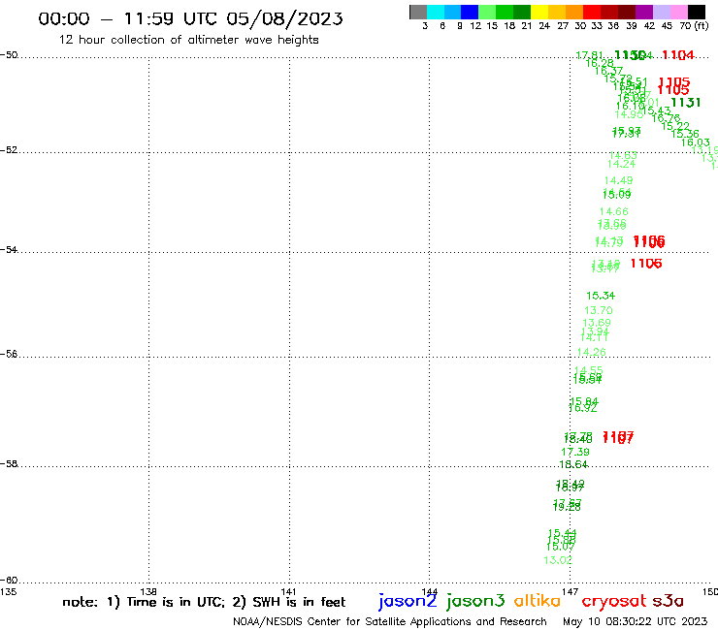The image size is (718, 630).
Task: Click the '70 (ft)' scale label
Action: (x=694, y=26)
